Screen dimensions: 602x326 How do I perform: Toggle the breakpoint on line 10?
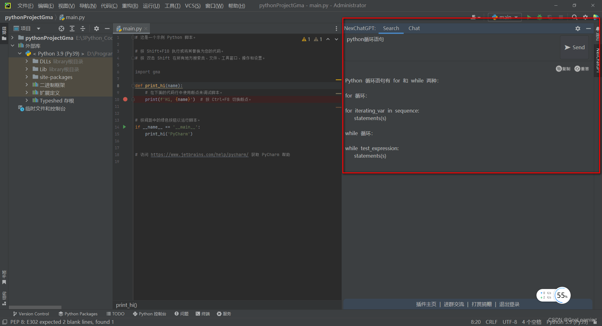(x=125, y=99)
